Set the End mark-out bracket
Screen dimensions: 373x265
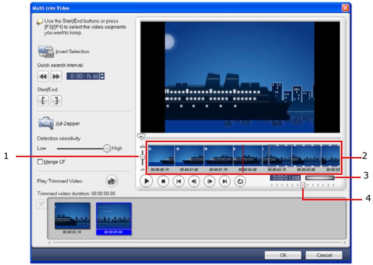pyautogui.click(x=56, y=101)
